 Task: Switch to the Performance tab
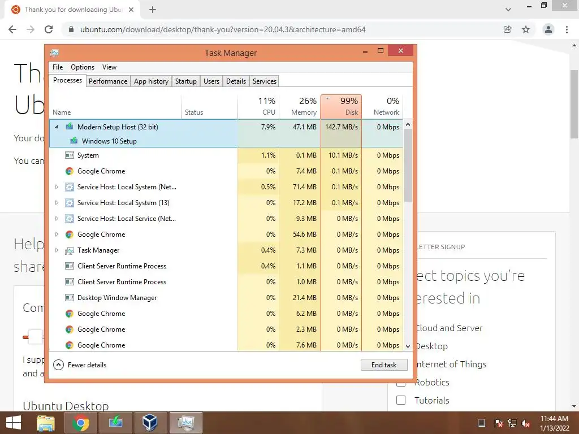click(108, 81)
